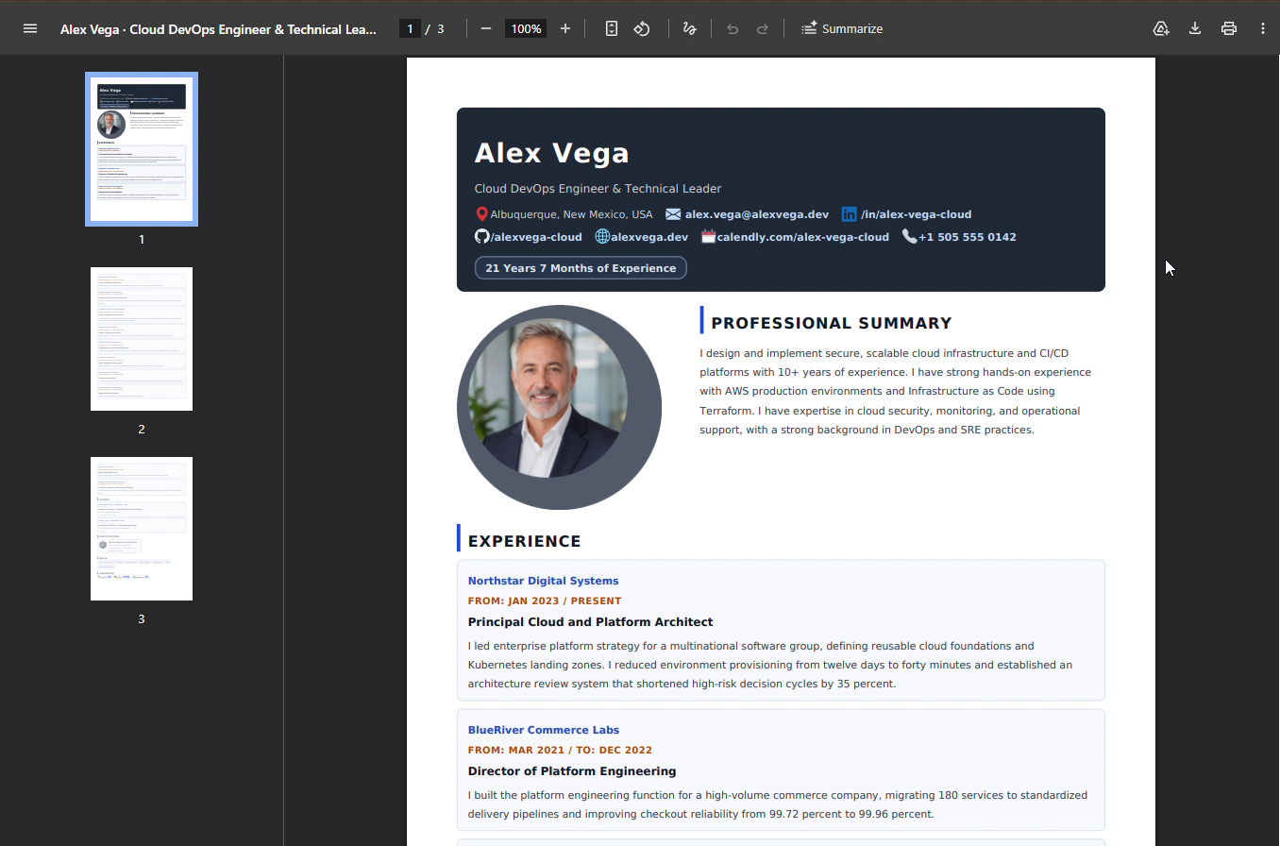Viewport: 1280px width, 846px height.
Task: Click the page number input field
Action: (x=410, y=28)
